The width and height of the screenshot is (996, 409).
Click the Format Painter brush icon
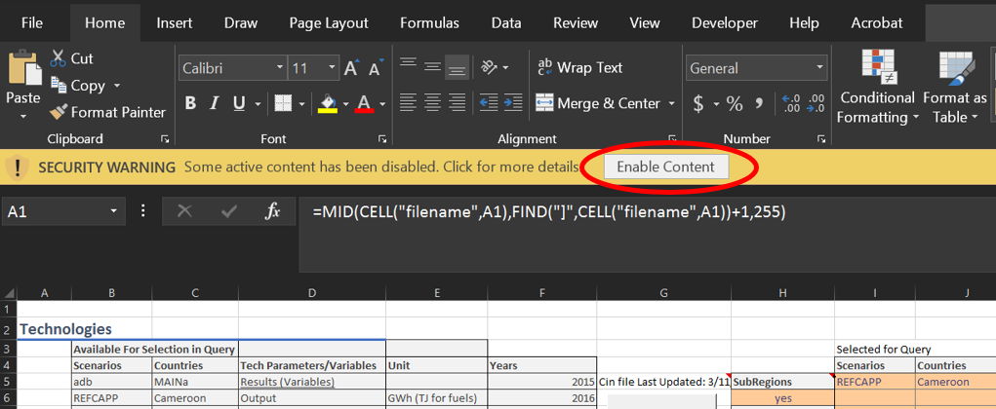(59, 112)
